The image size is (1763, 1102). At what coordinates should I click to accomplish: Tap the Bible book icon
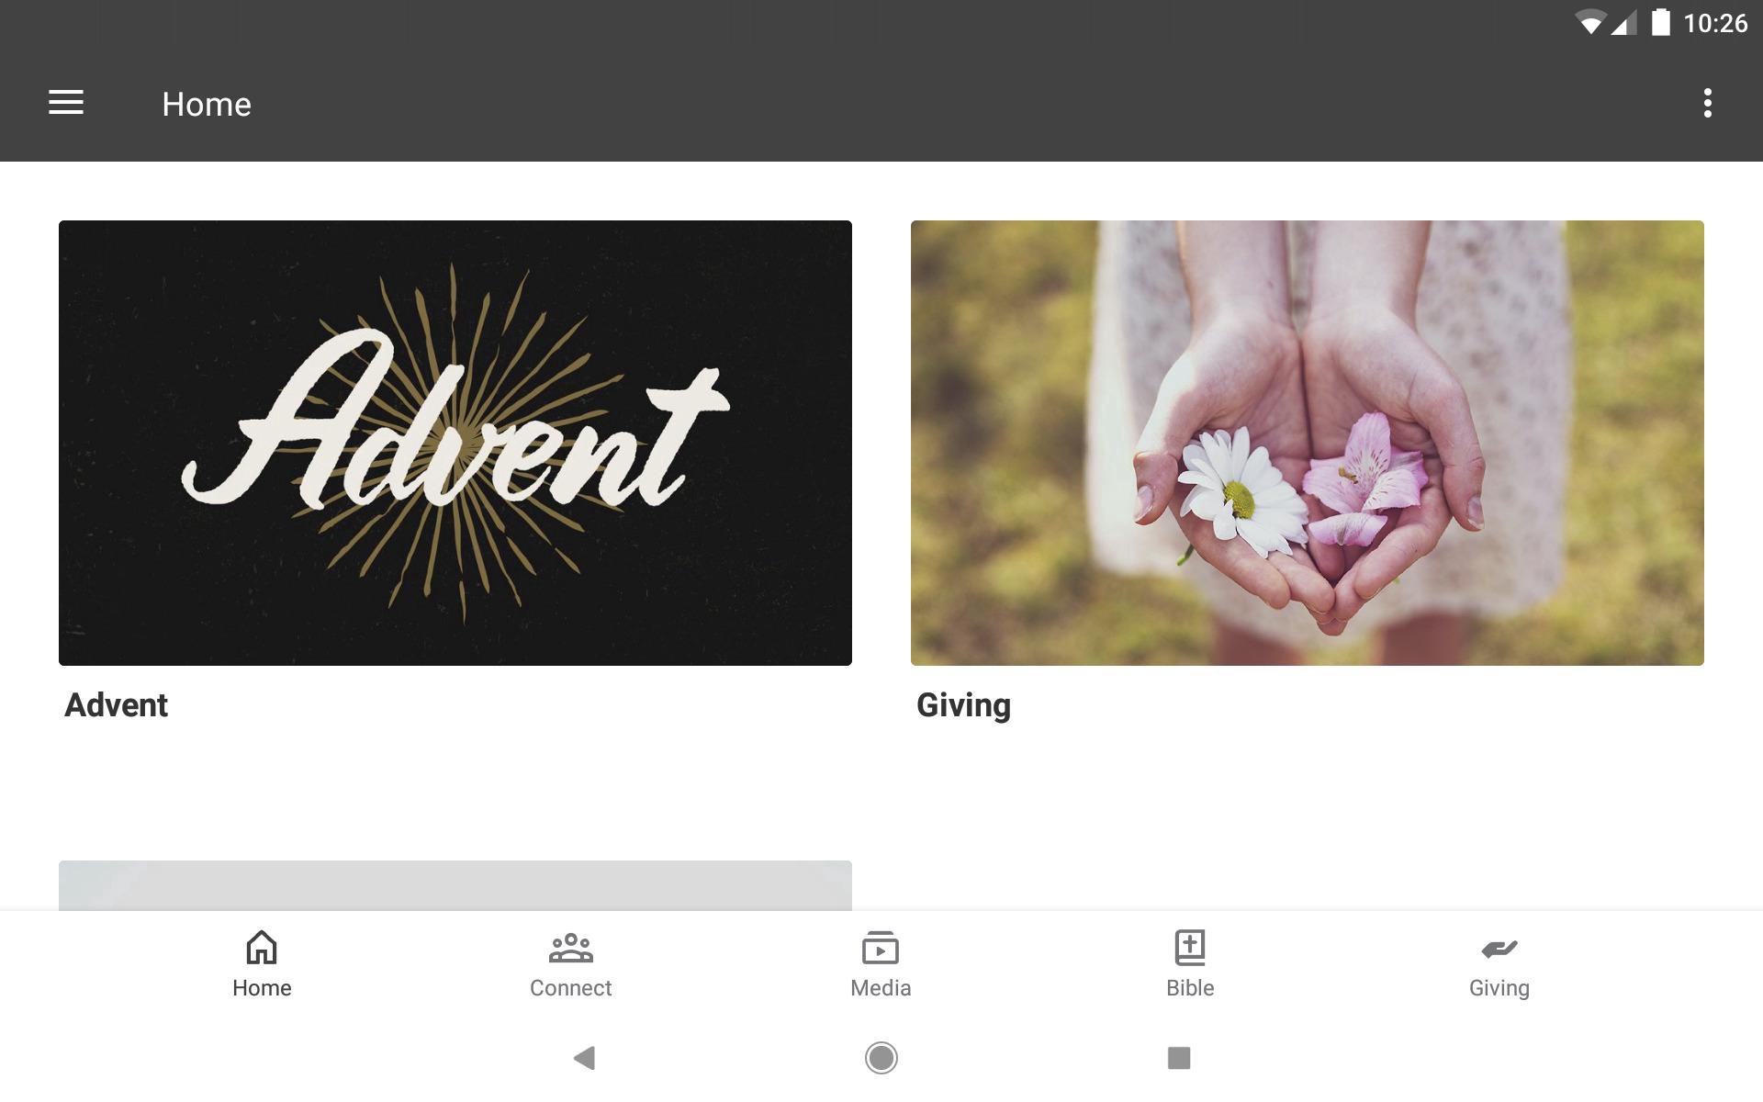1190,948
